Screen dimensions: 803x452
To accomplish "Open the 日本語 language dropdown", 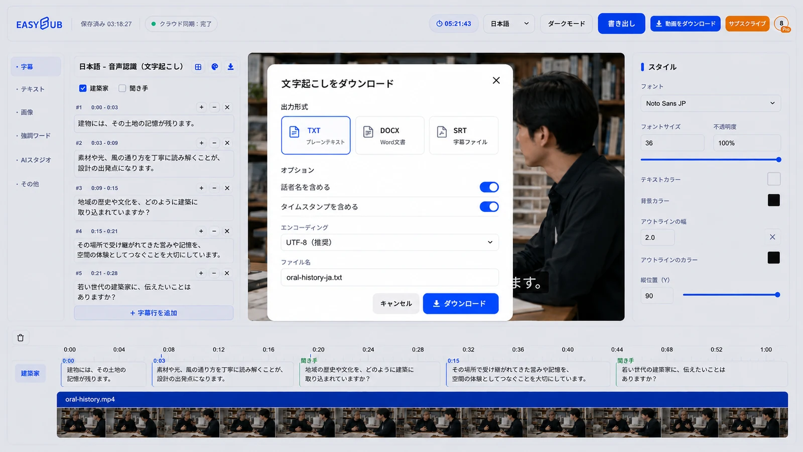I will 510,24.
